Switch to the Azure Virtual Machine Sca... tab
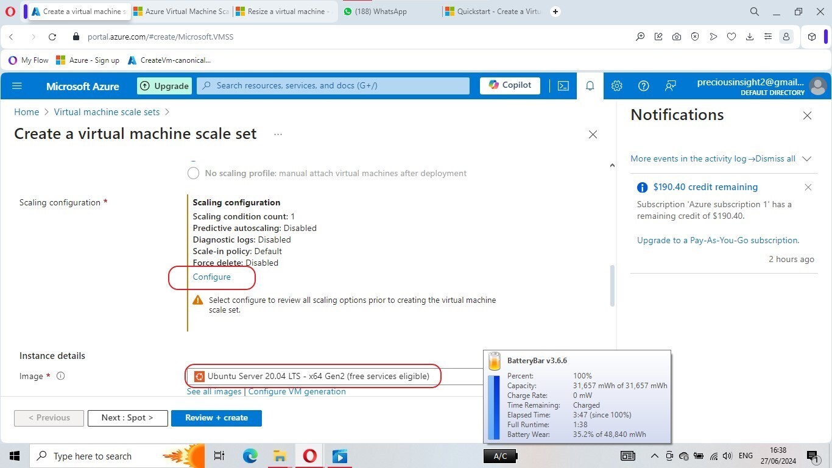 (x=182, y=12)
